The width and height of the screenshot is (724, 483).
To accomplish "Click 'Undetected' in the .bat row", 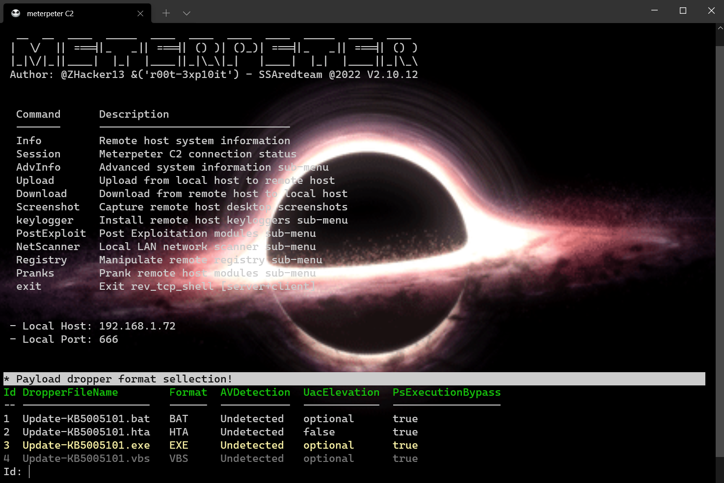I will coord(252,419).
